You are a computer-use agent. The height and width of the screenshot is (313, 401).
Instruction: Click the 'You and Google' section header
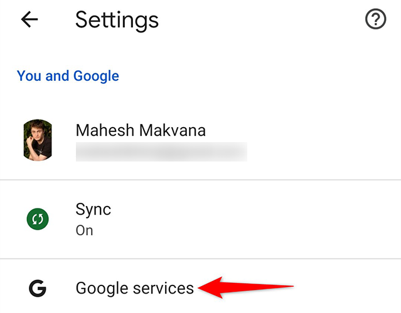point(68,76)
